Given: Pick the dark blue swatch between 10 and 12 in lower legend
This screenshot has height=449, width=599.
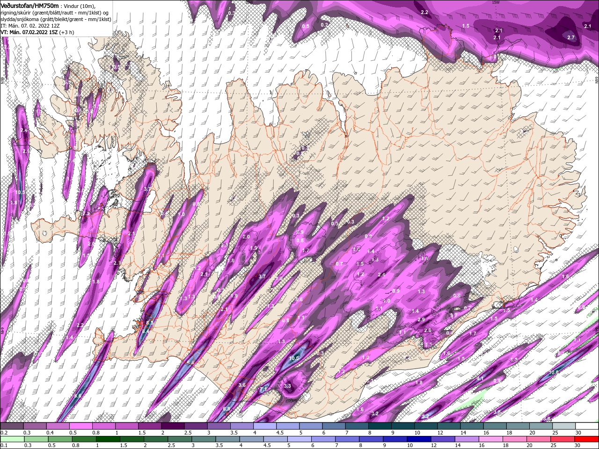Looking at the screenshot, I should [418, 439].
